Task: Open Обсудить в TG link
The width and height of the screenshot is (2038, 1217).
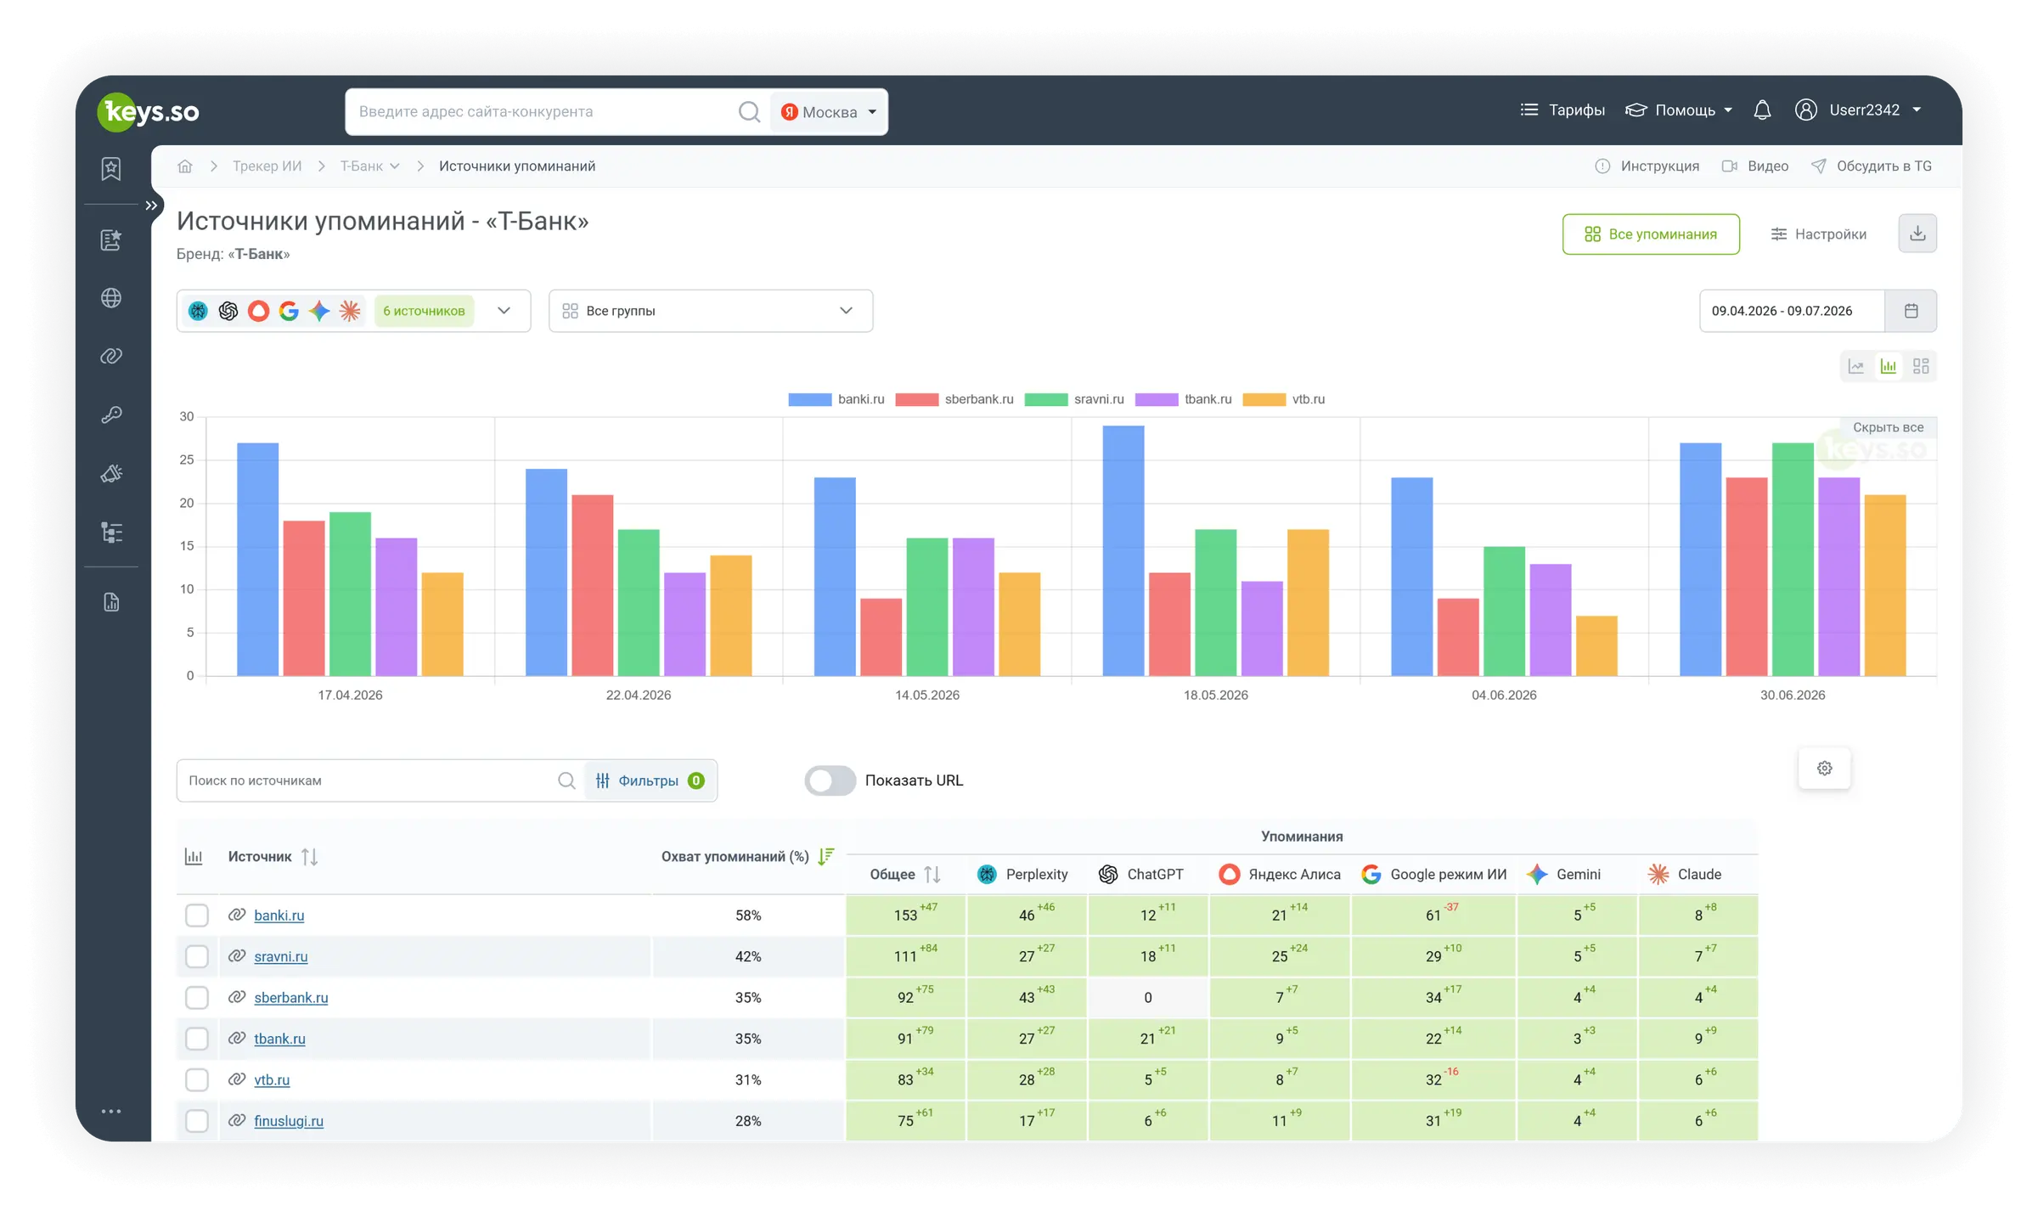Action: [1872, 166]
